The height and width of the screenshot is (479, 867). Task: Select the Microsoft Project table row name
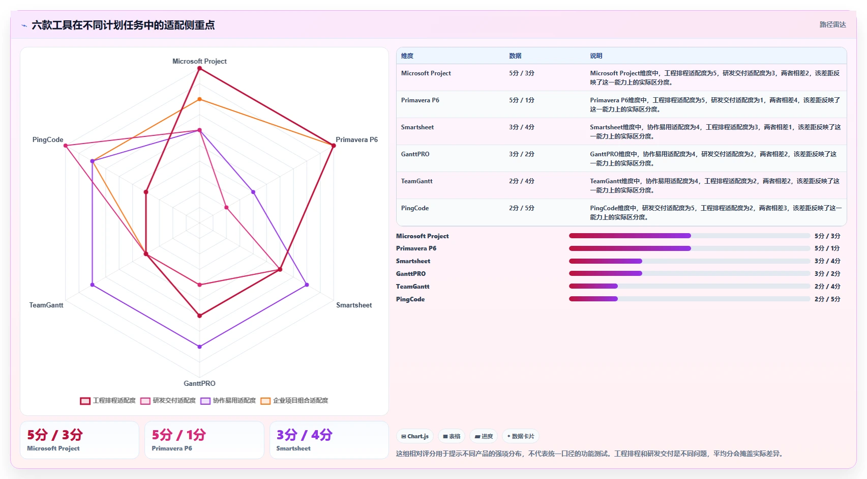point(426,73)
